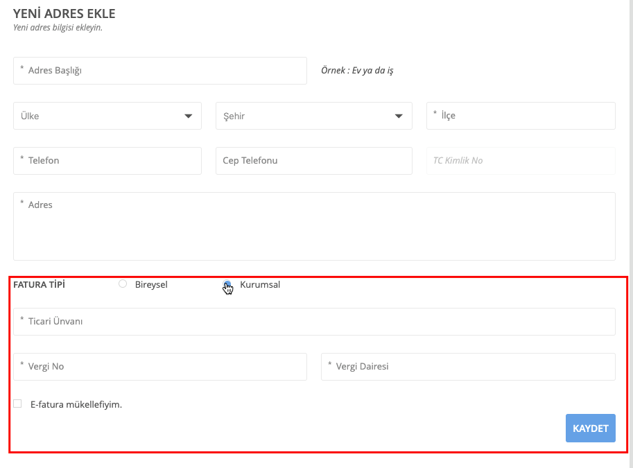Viewport: 633px width, 468px height.
Task: Focus the Adres Başlığı input field
Action: (160, 71)
